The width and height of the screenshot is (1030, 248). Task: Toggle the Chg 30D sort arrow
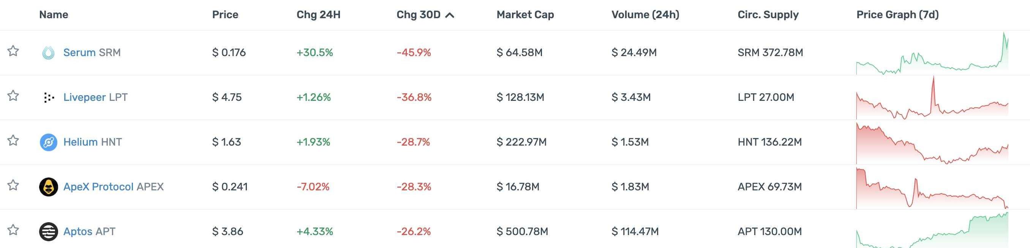pos(450,15)
